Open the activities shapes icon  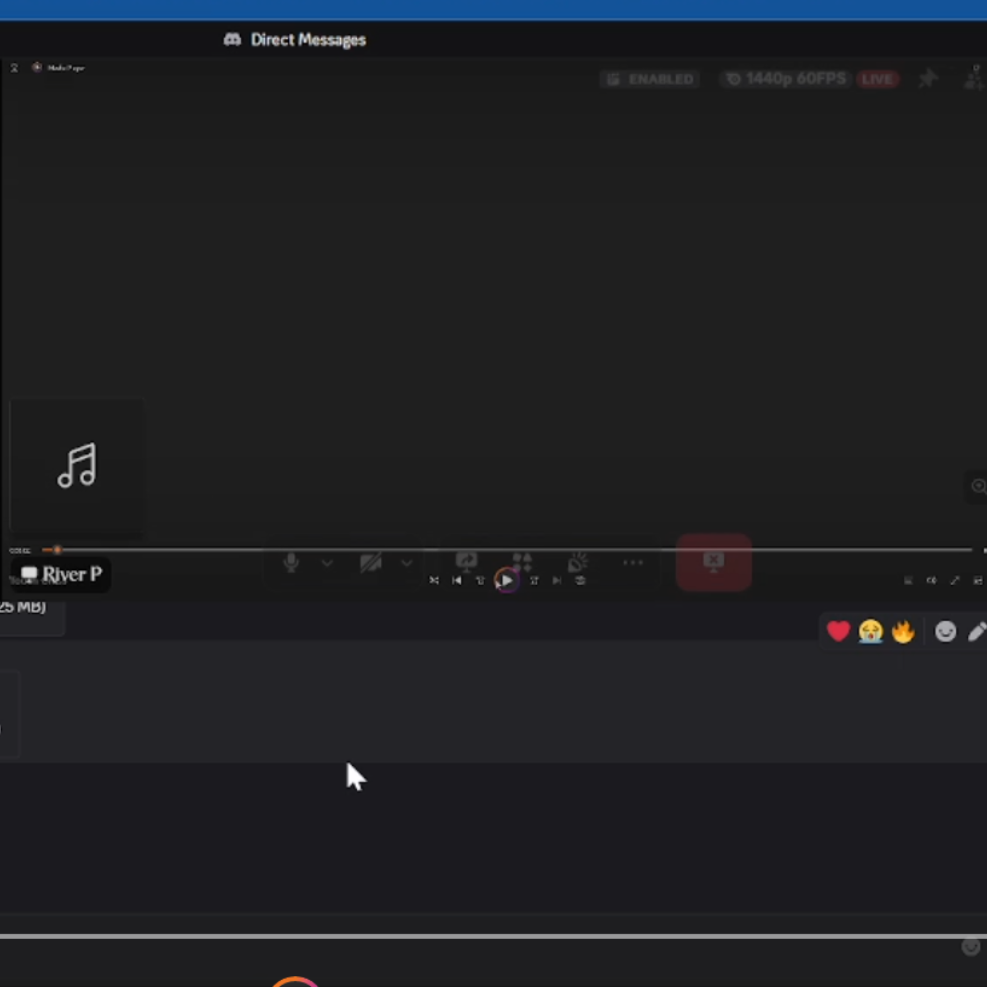pyautogui.click(x=522, y=562)
